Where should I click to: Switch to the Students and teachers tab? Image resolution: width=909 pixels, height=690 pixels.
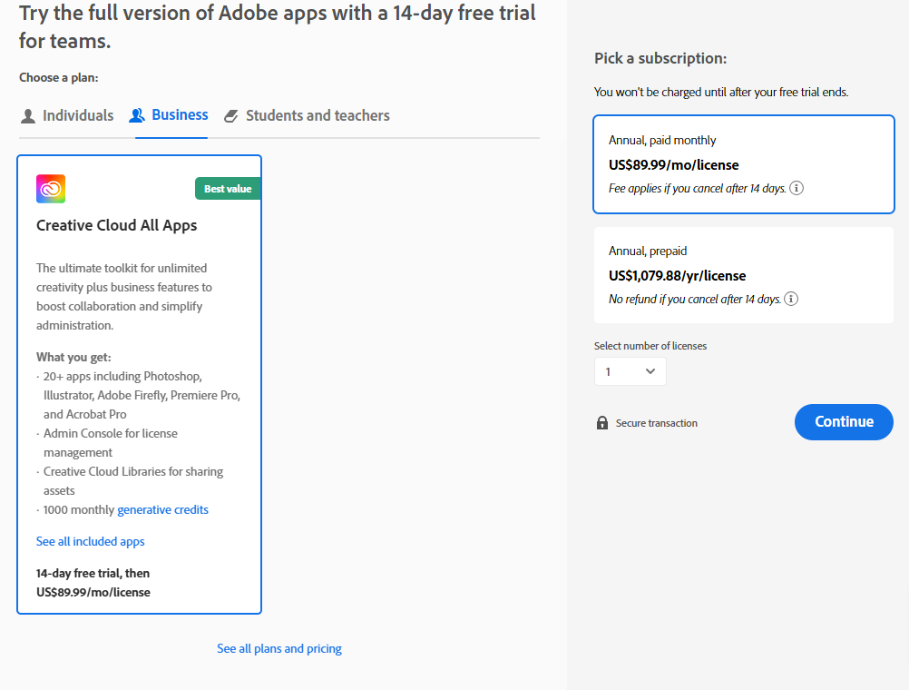(x=307, y=115)
